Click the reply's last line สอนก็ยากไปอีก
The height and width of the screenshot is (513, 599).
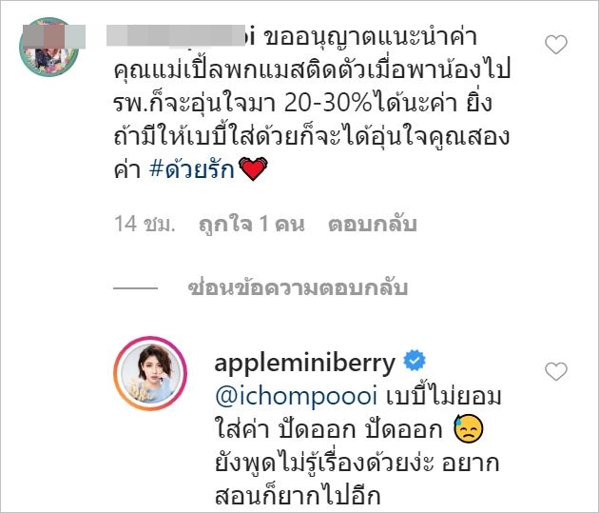click(298, 496)
